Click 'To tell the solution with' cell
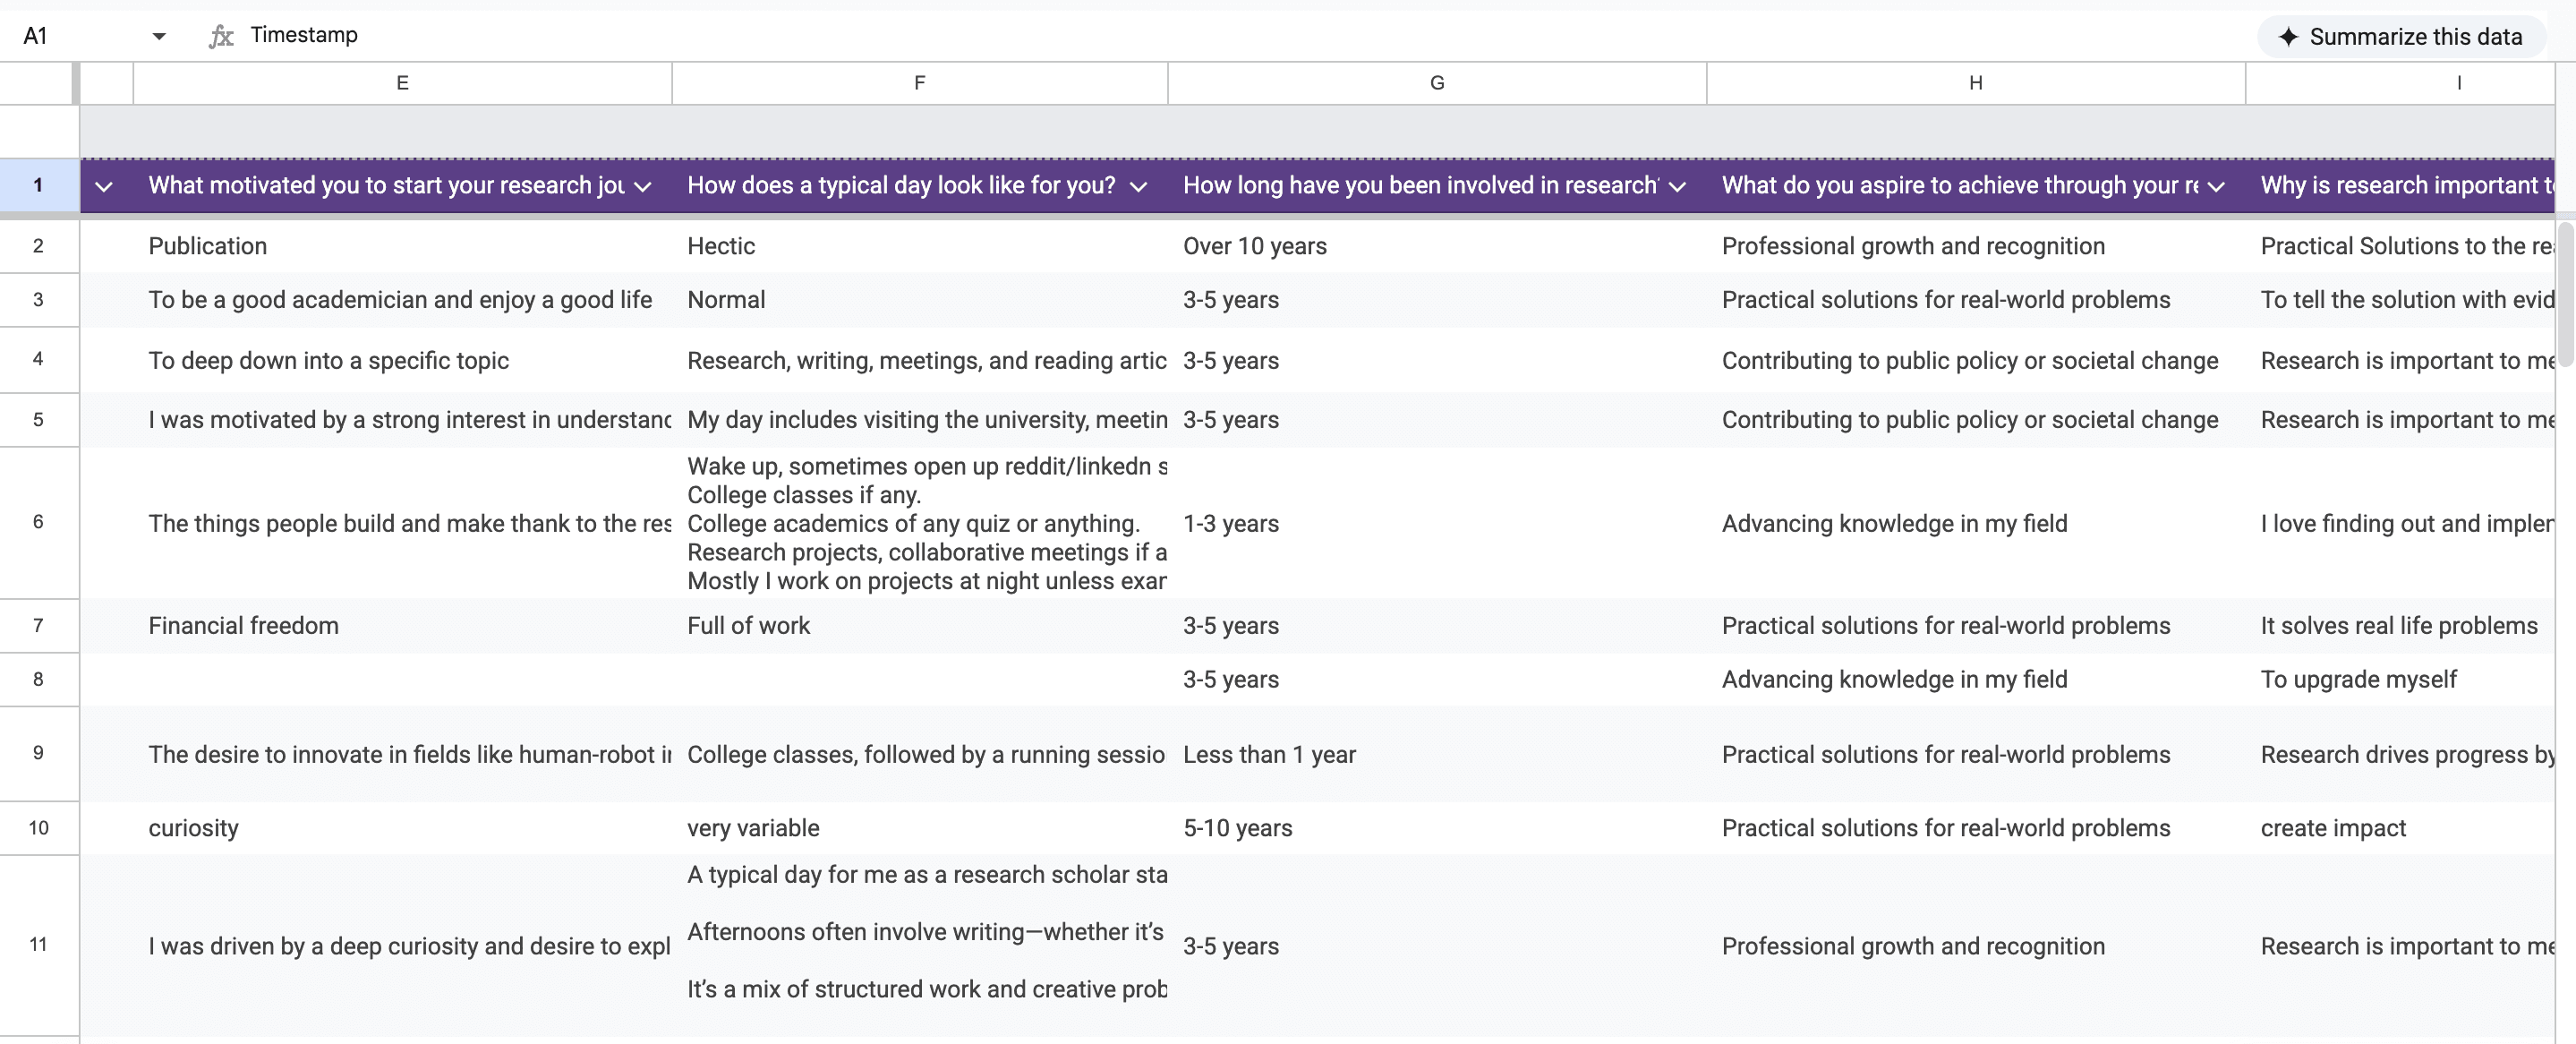 point(2400,300)
